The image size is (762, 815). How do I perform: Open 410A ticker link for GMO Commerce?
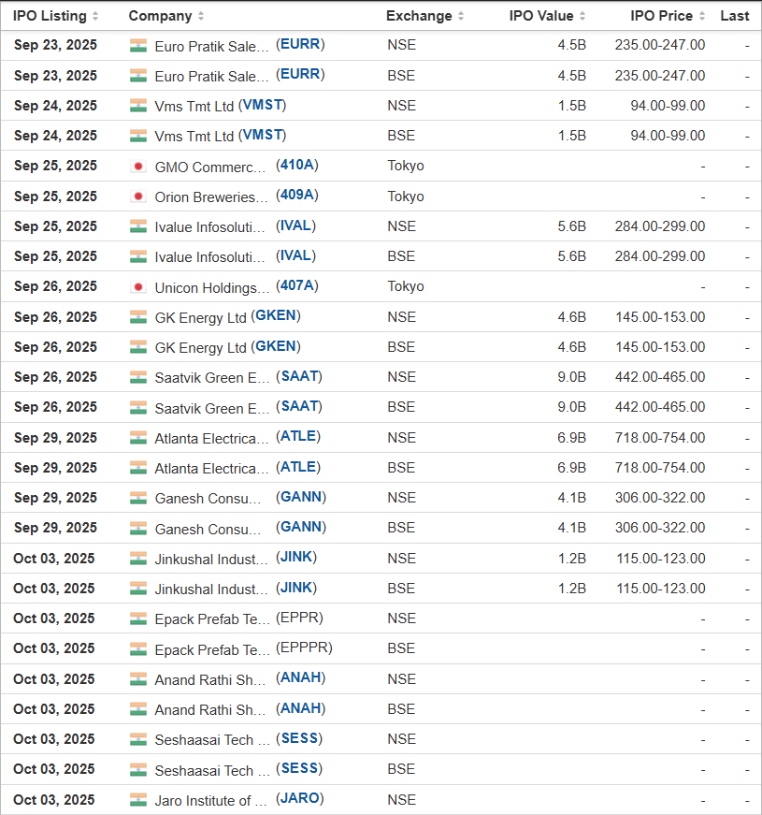(297, 166)
